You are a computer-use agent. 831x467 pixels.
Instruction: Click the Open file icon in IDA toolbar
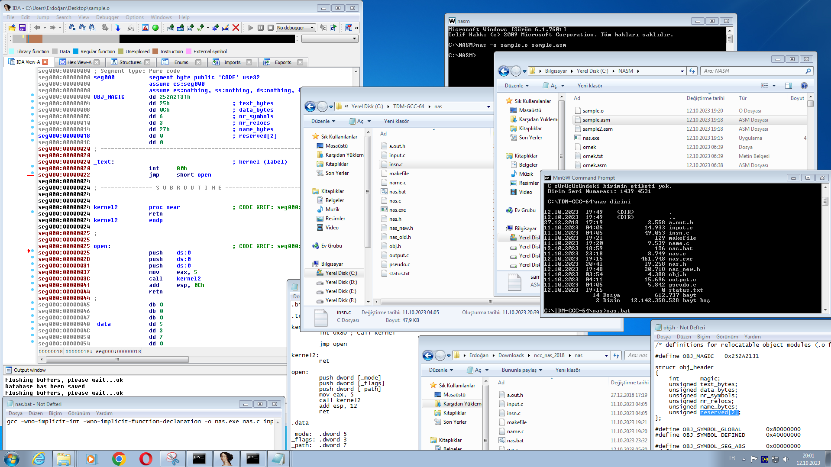[x=12, y=28]
